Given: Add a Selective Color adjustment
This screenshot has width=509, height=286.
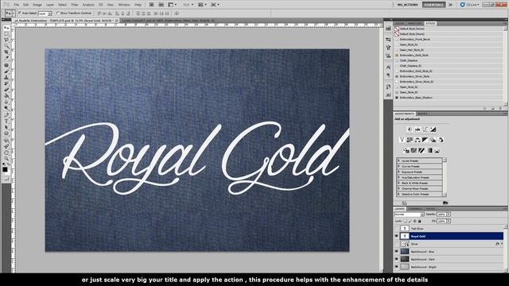Looking at the screenshot, I should point(437,150).
